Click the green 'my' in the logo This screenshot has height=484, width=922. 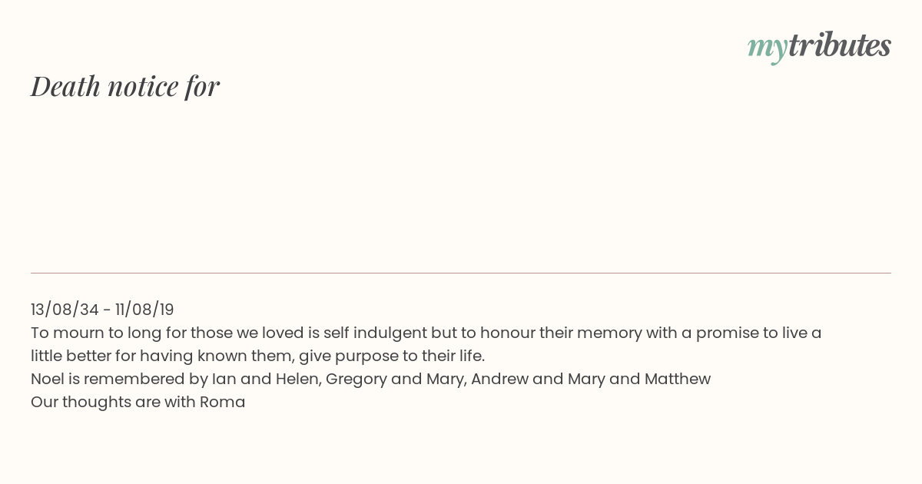tap(767, 48)
